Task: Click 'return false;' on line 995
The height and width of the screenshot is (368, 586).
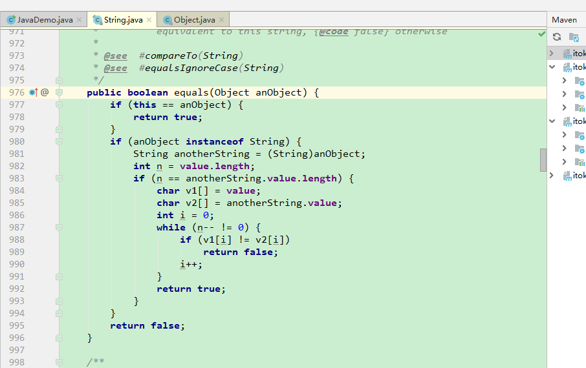Action: point(147,326)
